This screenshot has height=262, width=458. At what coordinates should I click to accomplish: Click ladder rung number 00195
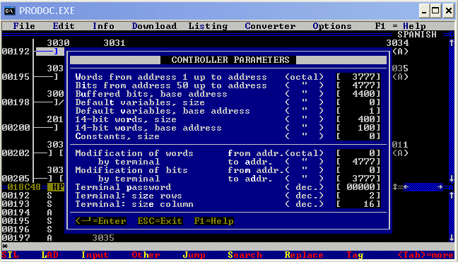pyautogui.click(x=16, y=77)
